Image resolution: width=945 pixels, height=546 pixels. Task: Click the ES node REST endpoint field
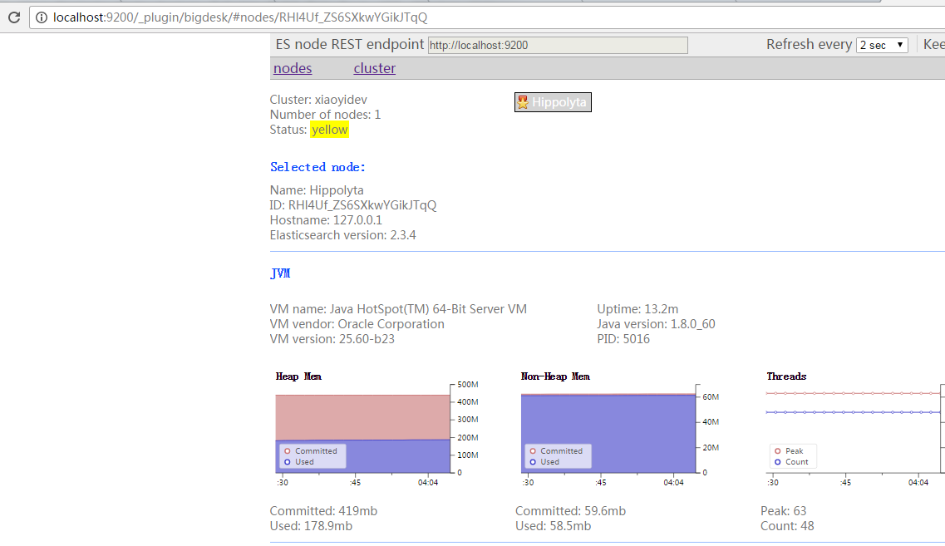point(557,45)
